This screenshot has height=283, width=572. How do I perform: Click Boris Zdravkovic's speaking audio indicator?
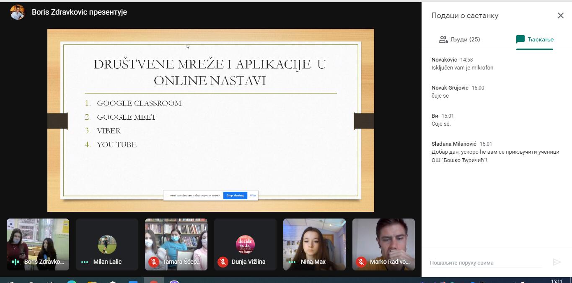pyautogui.click(x=16, y=262)
